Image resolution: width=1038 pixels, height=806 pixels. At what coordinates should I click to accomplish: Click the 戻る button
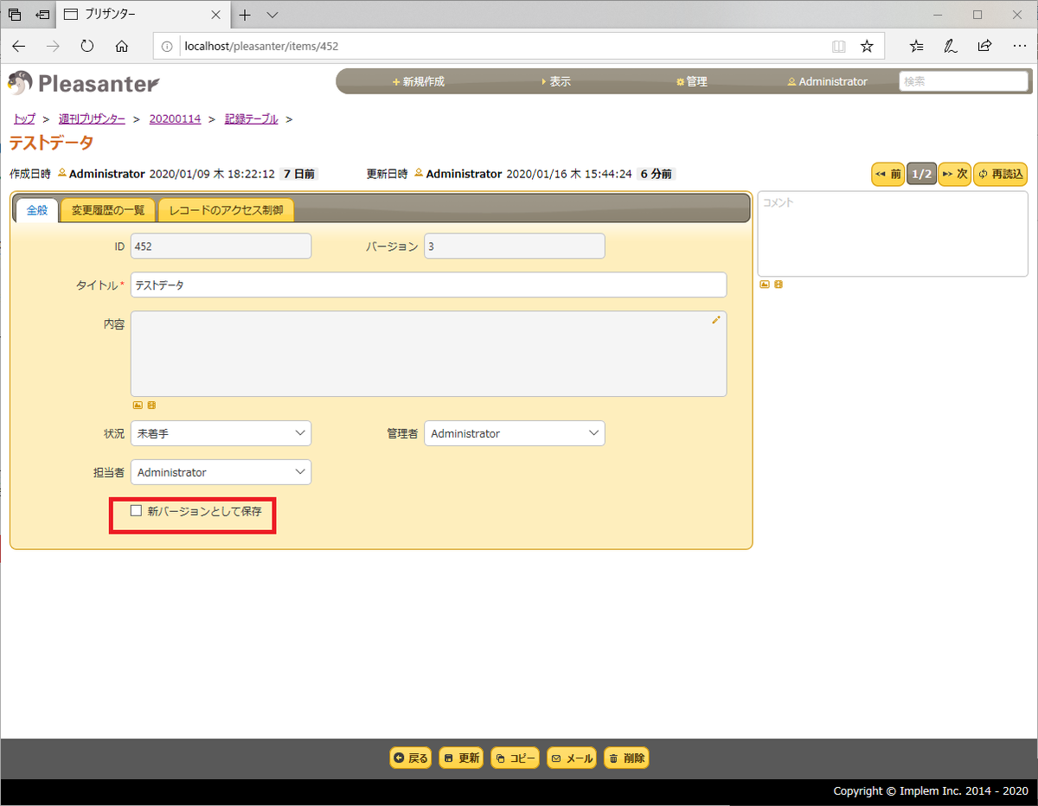[x=411, y=758]
